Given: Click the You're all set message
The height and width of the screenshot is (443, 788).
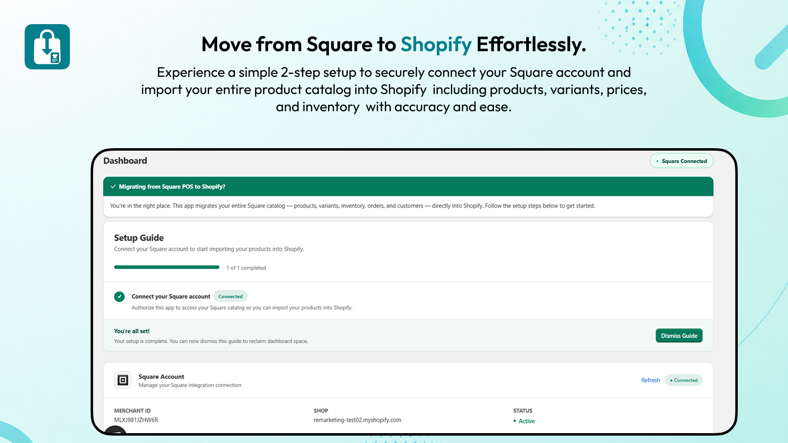Looking at the screenshot, I should click(131, 331).
